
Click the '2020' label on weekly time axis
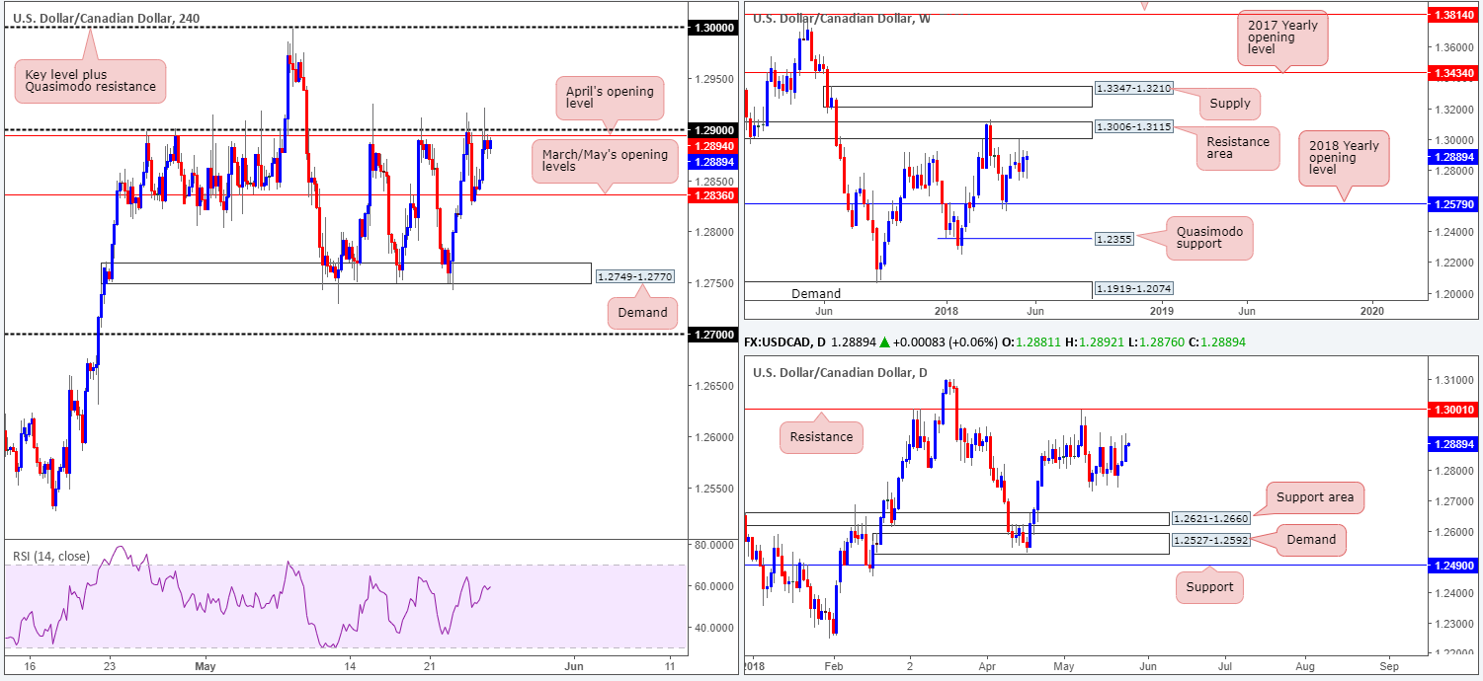(x=1373, y=311)
